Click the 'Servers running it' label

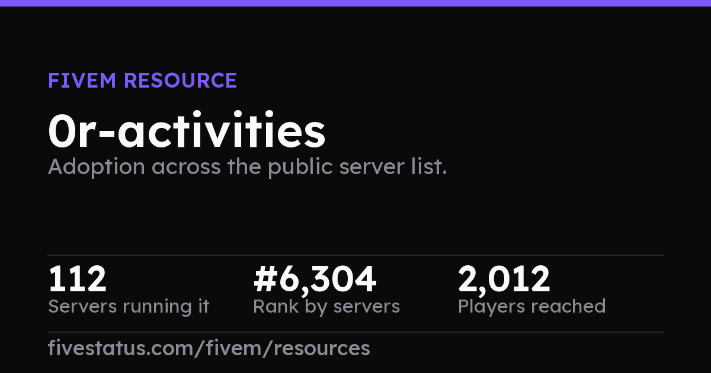pos(129,307)
